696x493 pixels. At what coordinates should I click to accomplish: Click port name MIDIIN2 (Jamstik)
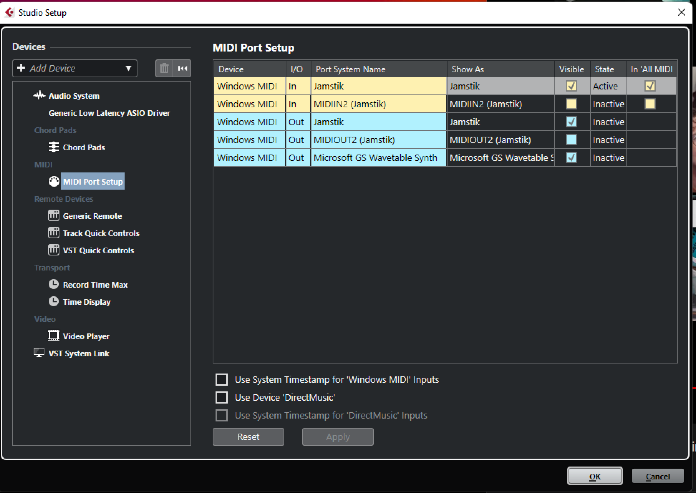379,104
